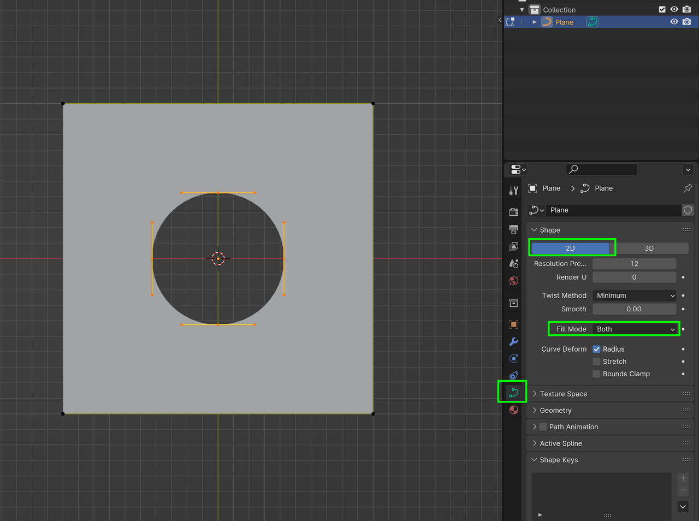Viewport: 699px width, 521px height.
Task: Open the Scene properties tab
Action: click(513, 264)
